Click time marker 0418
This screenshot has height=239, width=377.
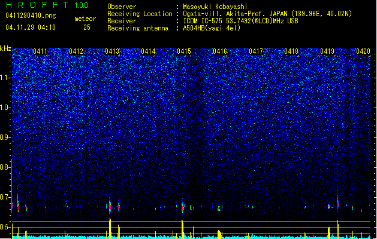pyautogui.click(x=291, y=51)
